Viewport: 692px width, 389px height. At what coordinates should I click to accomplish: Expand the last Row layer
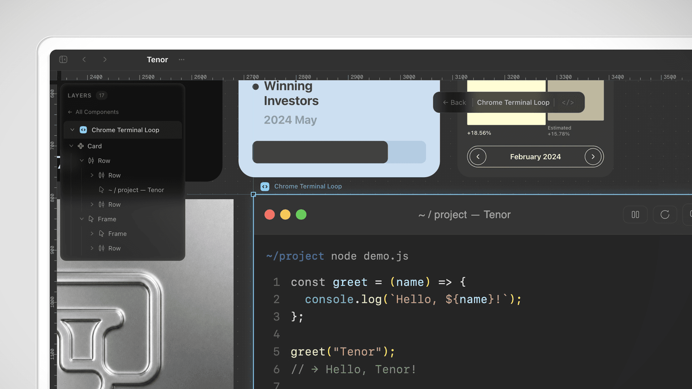point(92,248)
